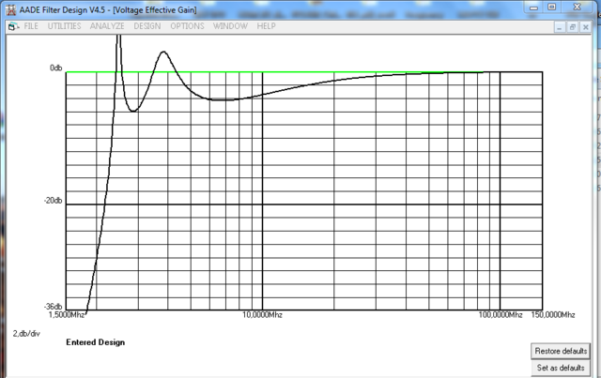The image size is (601, 378).
Task: Click the Entered Design label
Action: coord(95,342)
